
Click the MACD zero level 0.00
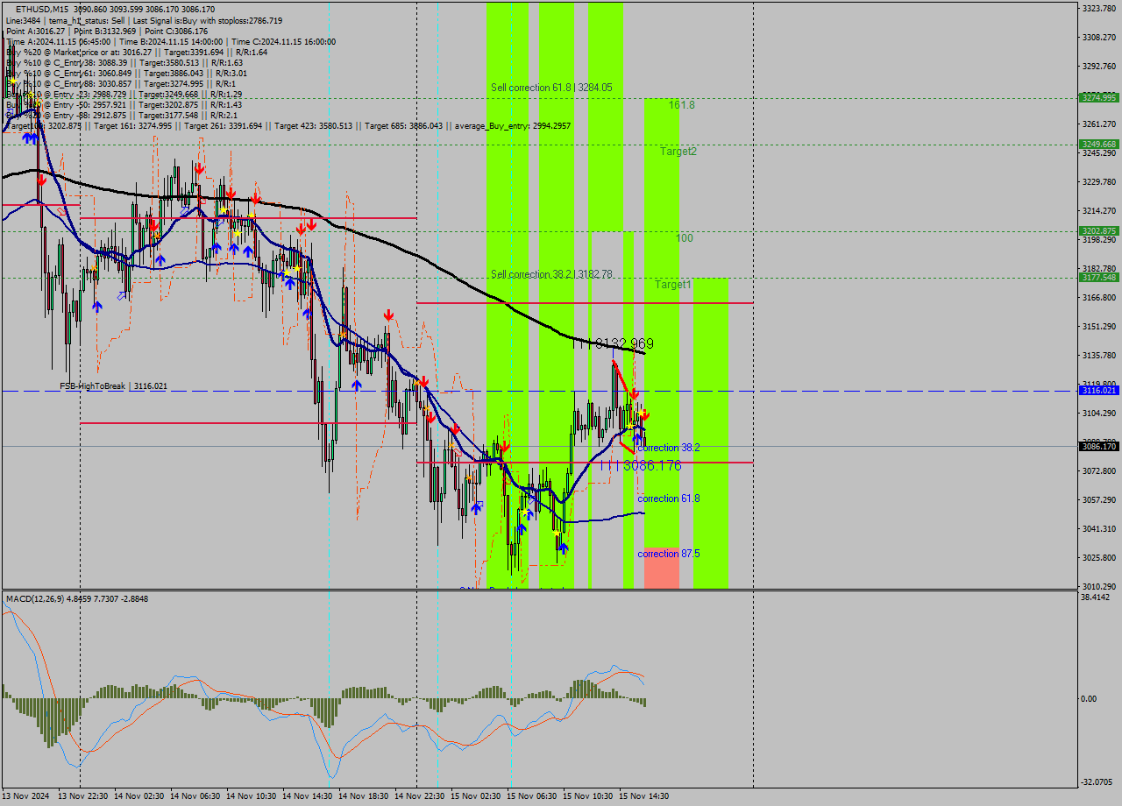pos(1090,698)
